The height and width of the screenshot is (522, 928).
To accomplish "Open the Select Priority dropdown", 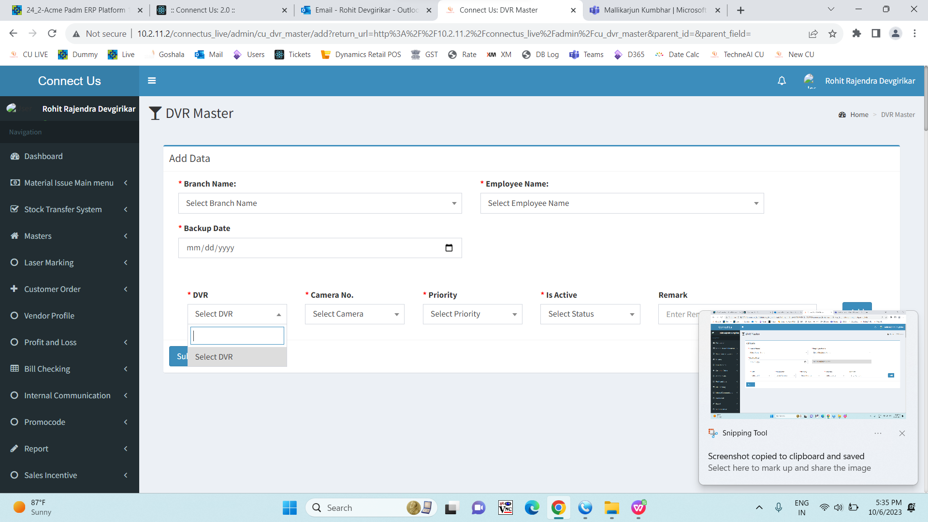I will 472,314.
